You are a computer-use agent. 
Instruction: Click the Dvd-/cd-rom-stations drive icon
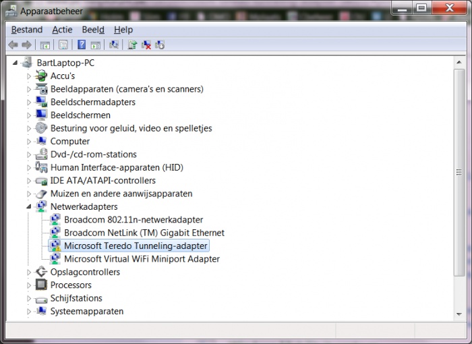[x=41, y=154]
